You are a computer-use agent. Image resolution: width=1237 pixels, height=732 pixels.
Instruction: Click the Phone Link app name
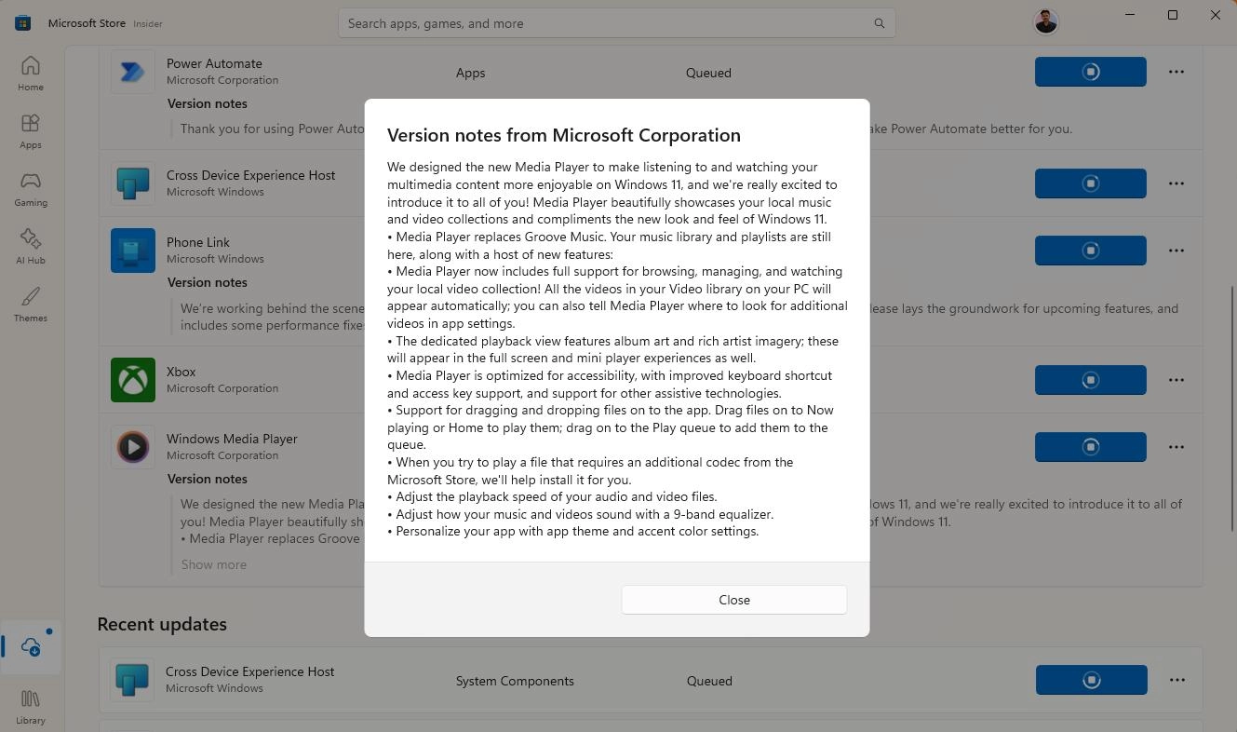(198, 242)
